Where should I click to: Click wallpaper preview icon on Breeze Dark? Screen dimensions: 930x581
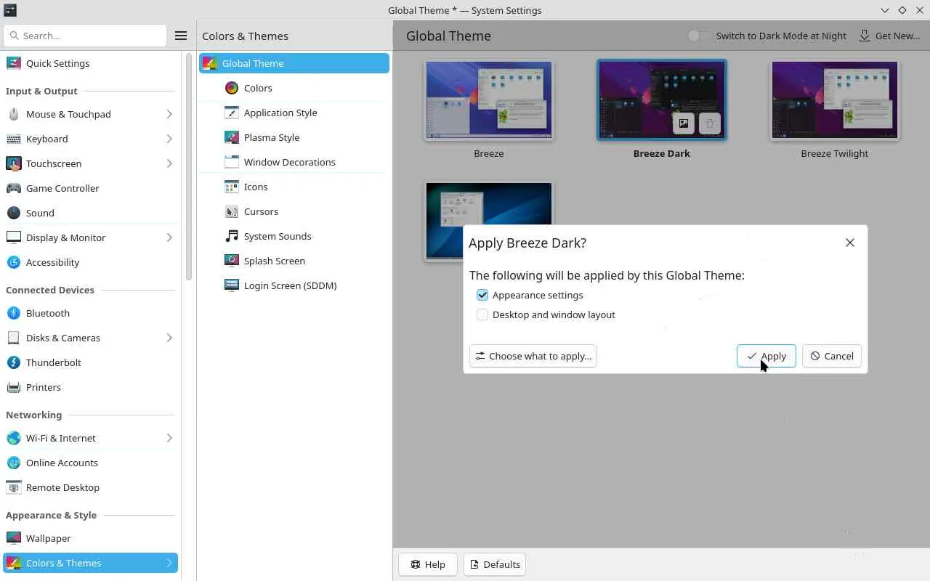(x=684, y=123)
